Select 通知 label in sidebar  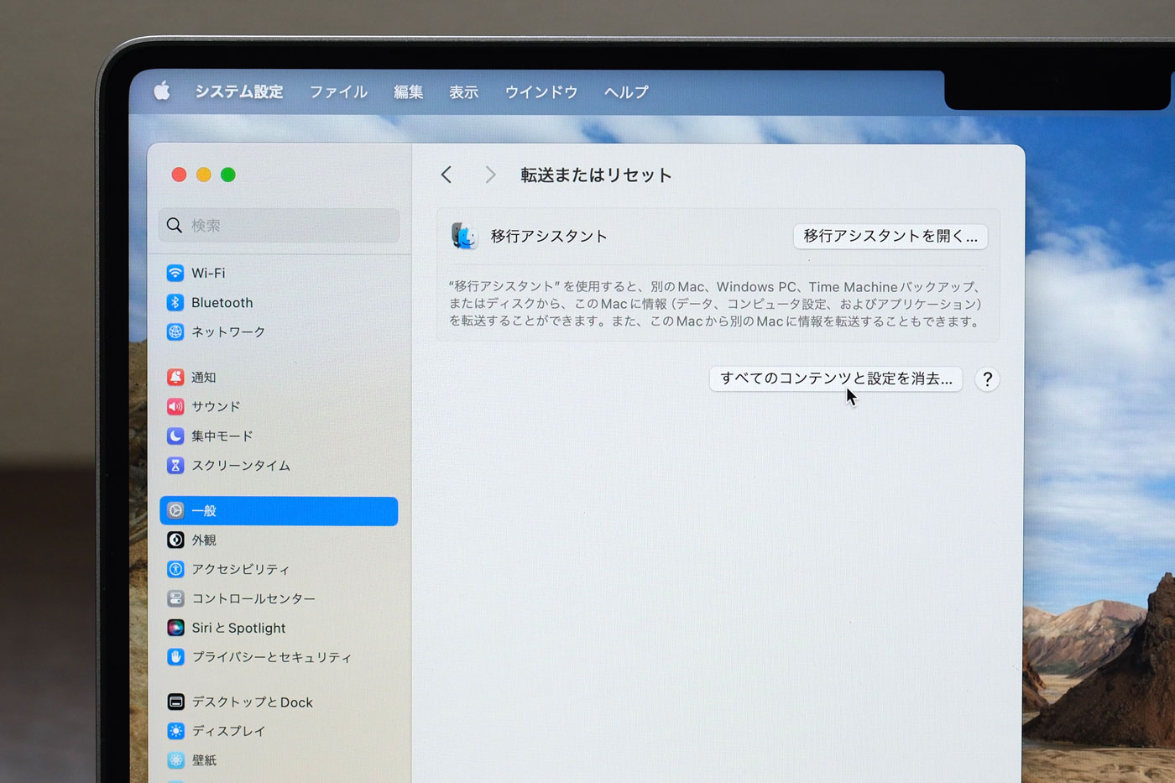pos(204,377)
